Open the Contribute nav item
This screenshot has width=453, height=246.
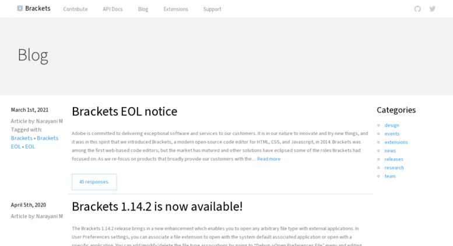click(x=75, y=9)
